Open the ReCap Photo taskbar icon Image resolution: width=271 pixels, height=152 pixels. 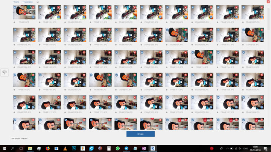(x=152, y=148)
